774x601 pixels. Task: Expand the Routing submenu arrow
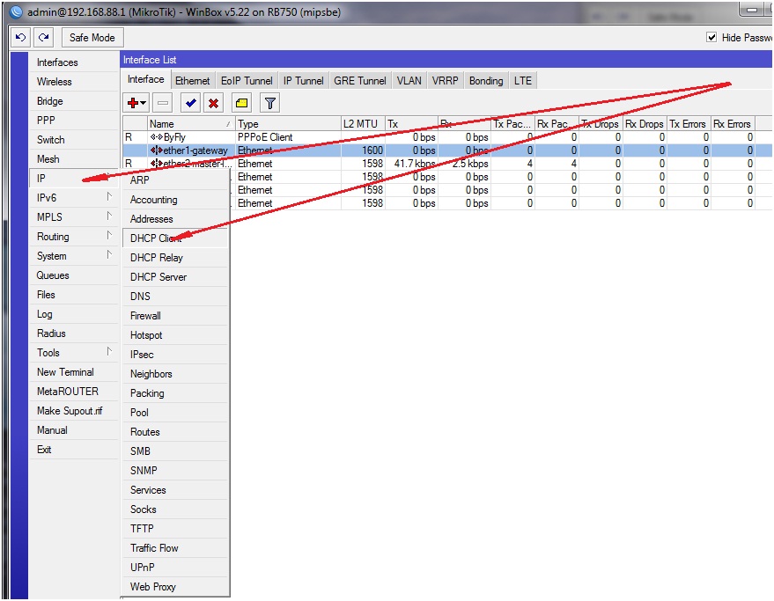[109, 235]
